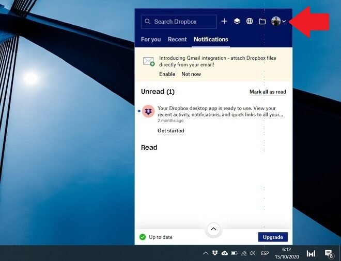Click the 2 months ago timestamp

click(171, 120)
